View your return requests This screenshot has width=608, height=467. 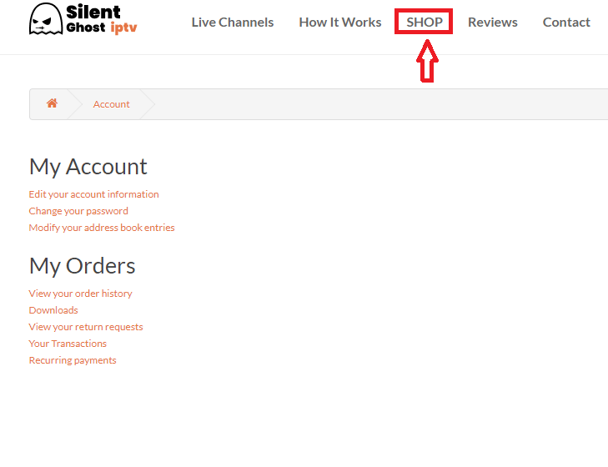tap(86, 327)
